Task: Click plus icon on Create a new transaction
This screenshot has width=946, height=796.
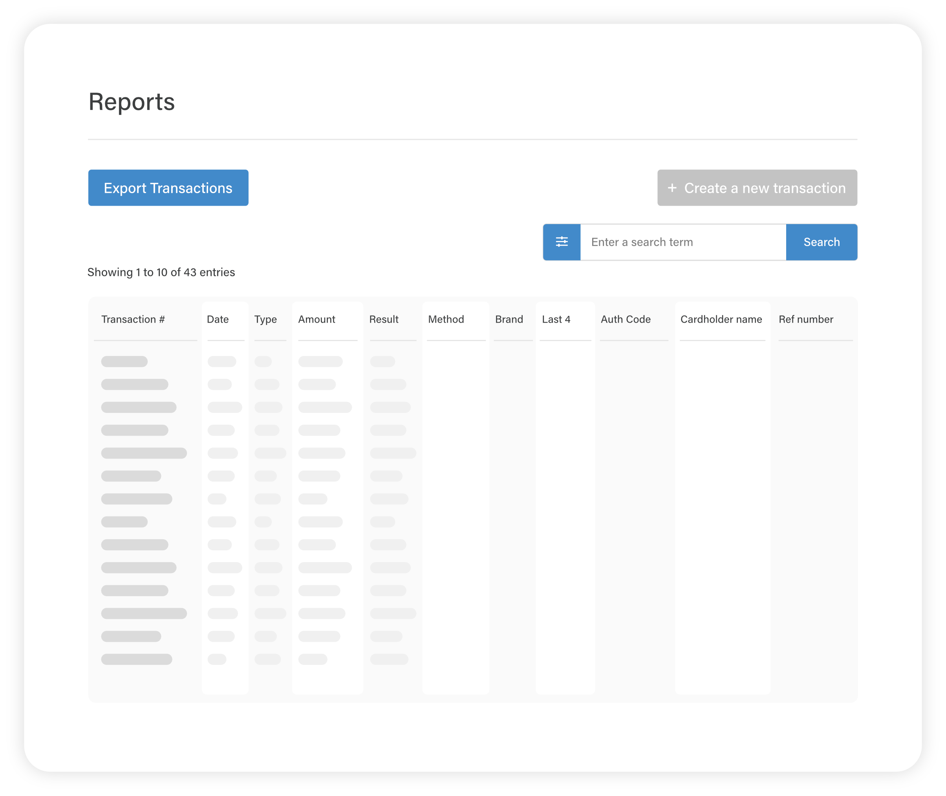Action: pyautogui.click(x=672, y=188)
